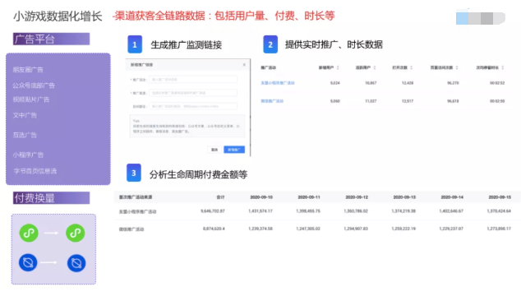Open the 友盟小程序推广活动 link in top table
This screenshot has width=521, height=296.
(x=278, y=83)
